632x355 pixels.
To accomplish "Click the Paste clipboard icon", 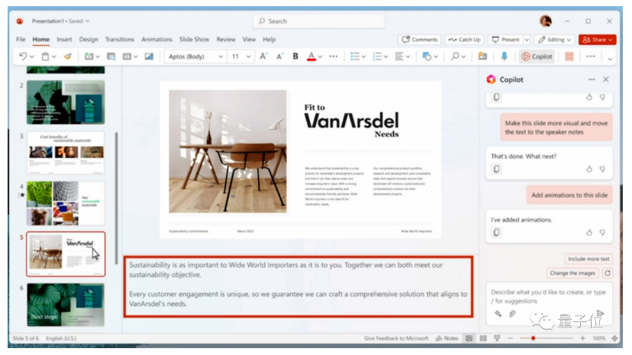I will tap(46, 56).
